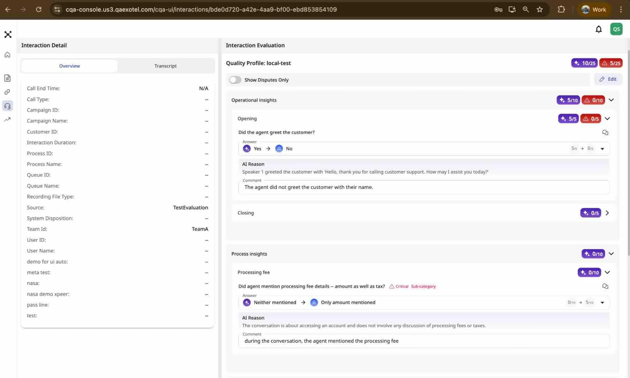Open comments for greet customer question
The image size is (630, 378).
[605, 133]
